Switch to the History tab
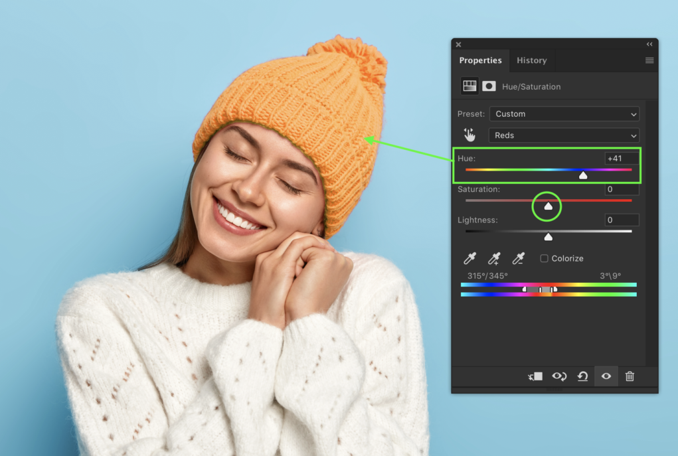678x456 pixels. click(532, 60)
